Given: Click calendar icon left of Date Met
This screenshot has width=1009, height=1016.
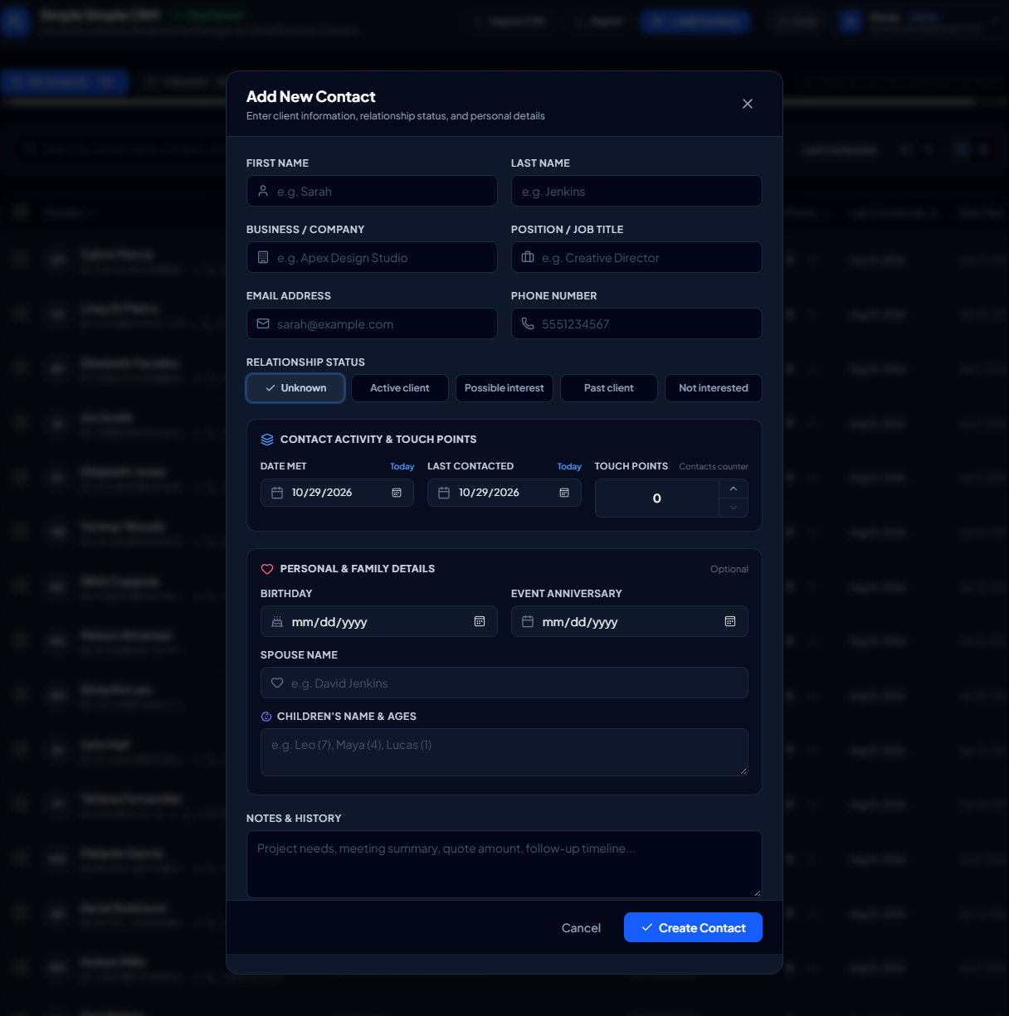Looking at the screenshot, I should (277, 493).
